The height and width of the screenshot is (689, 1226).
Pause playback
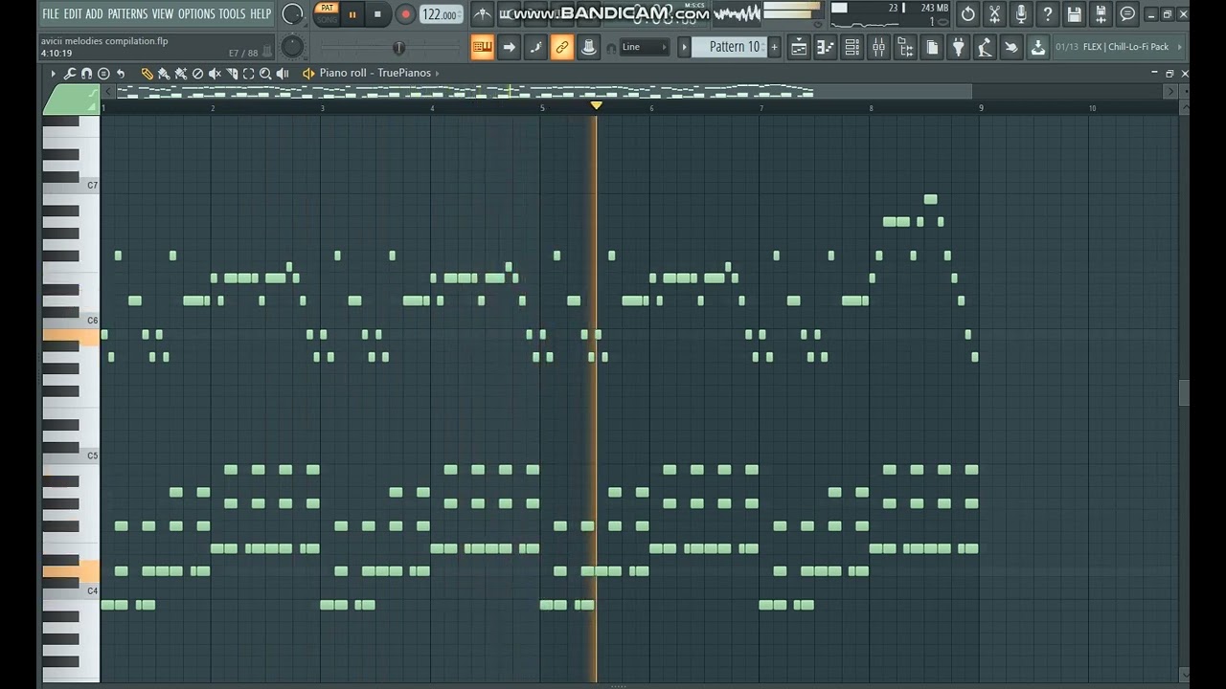point(352,13)
